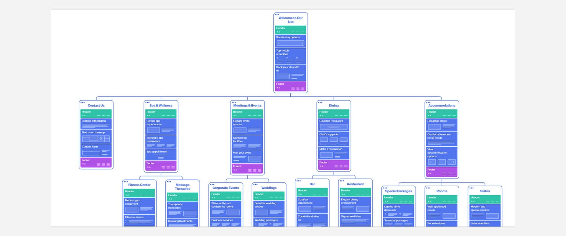566x236 pixels.
Task: Select the Welcome to Our Site page title
Action: point(291,20)
